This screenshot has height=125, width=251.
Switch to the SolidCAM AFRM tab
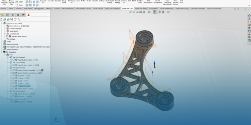(x=141, y=8)
